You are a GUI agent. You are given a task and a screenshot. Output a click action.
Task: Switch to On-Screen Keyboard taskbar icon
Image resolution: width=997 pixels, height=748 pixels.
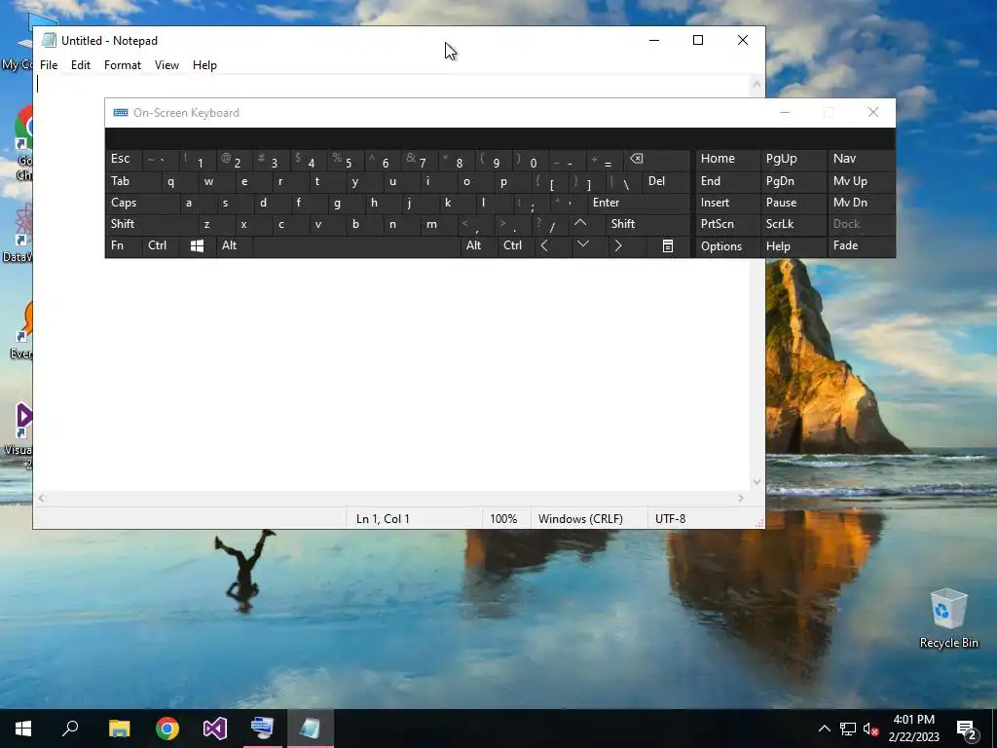coord(262,729)
